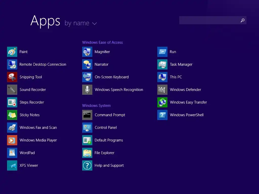Click the 'Magnifier' label
The image size is (259, 194).
102,52
